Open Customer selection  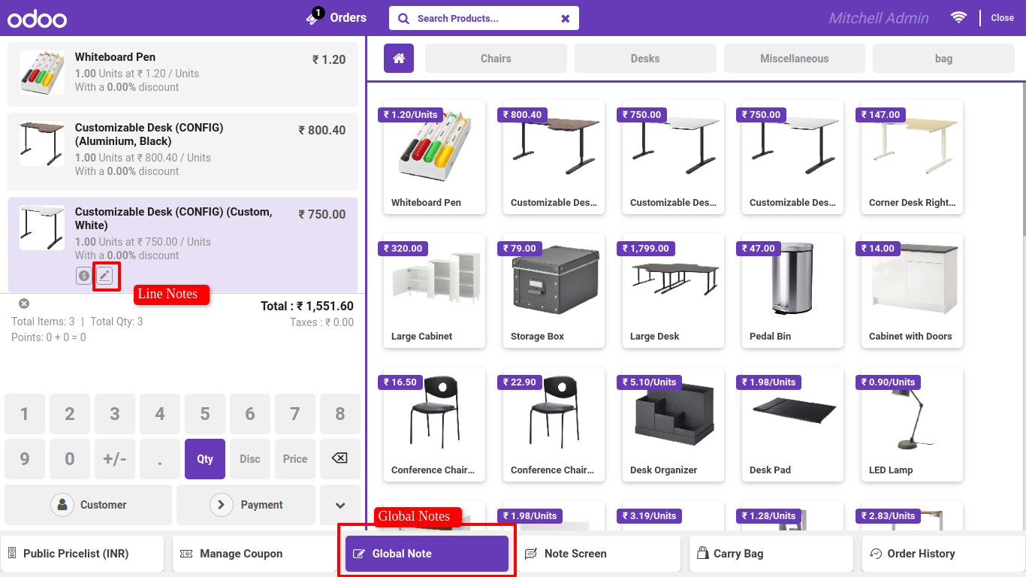[89, 505]
